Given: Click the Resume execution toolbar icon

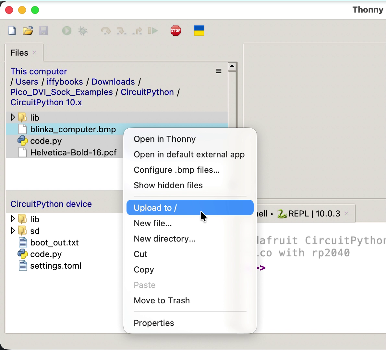Looking at the screenshot, I should (x=152, y=31).
